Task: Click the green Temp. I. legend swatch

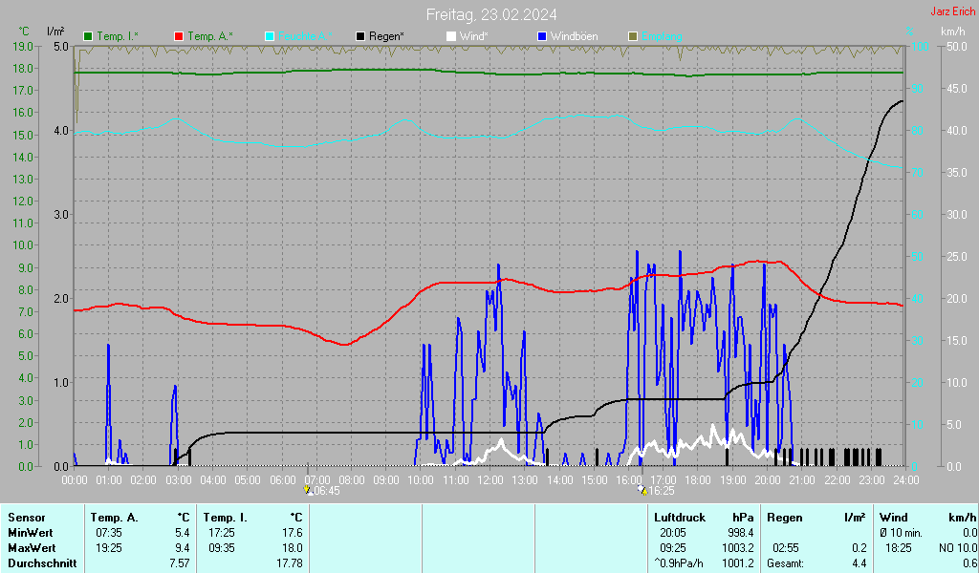Action: coord(89,36)
